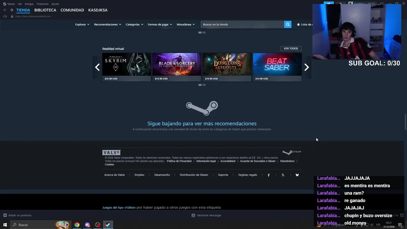Click the plus icon of Añadir un producto
407x229 pixels.
pos(5,215)
